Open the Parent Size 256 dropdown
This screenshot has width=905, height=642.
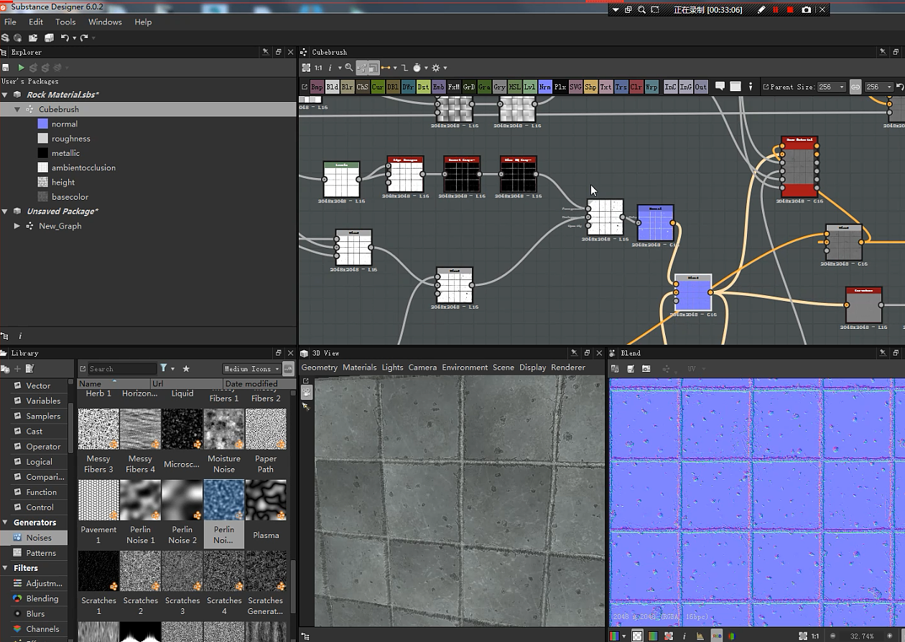pos(832,87)
